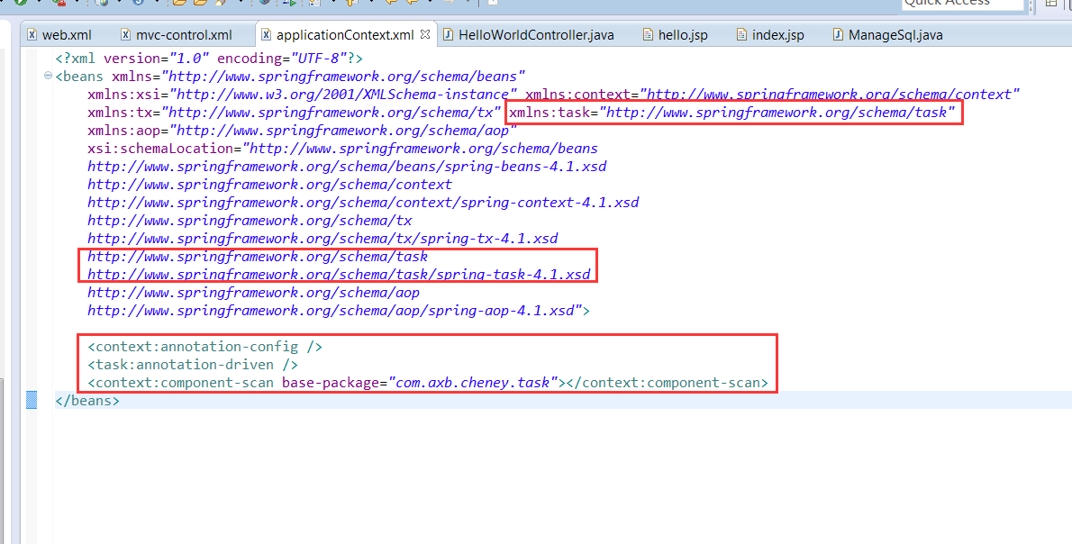Switch to the web.xml editor tab
Viewport: 1072px width, 544px height.
click(x=59, y=35)
